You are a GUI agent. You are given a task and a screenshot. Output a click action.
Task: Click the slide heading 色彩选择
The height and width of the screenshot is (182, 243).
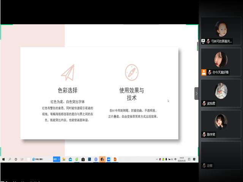[68, 90]
